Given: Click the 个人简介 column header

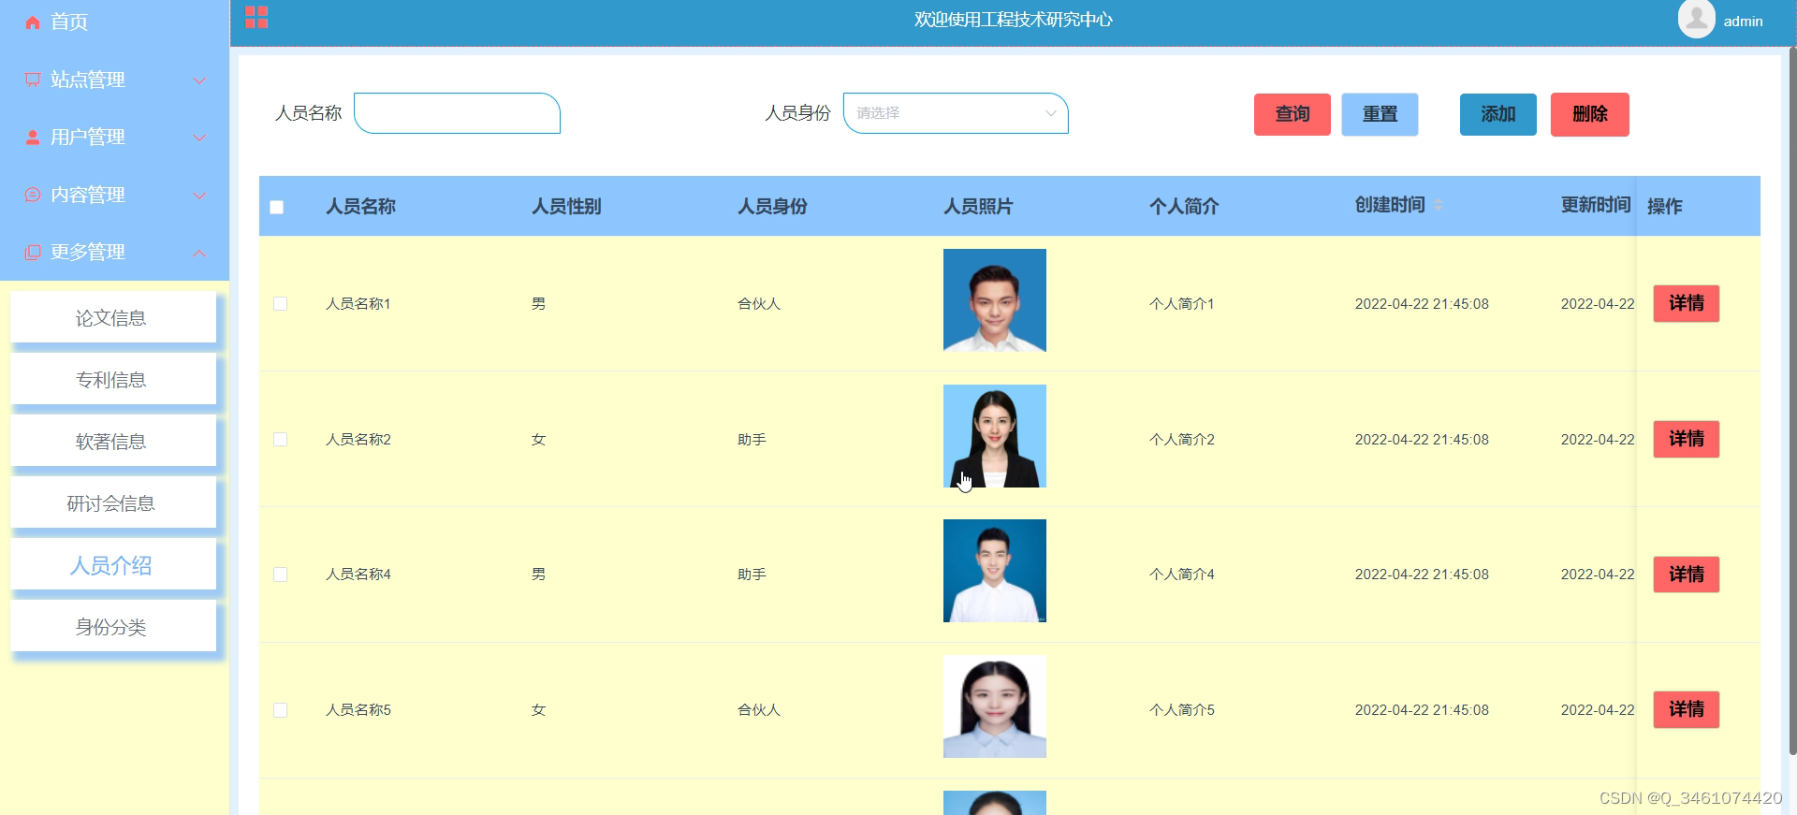Looking at the screenshot, I should [x=1185, y=207].
